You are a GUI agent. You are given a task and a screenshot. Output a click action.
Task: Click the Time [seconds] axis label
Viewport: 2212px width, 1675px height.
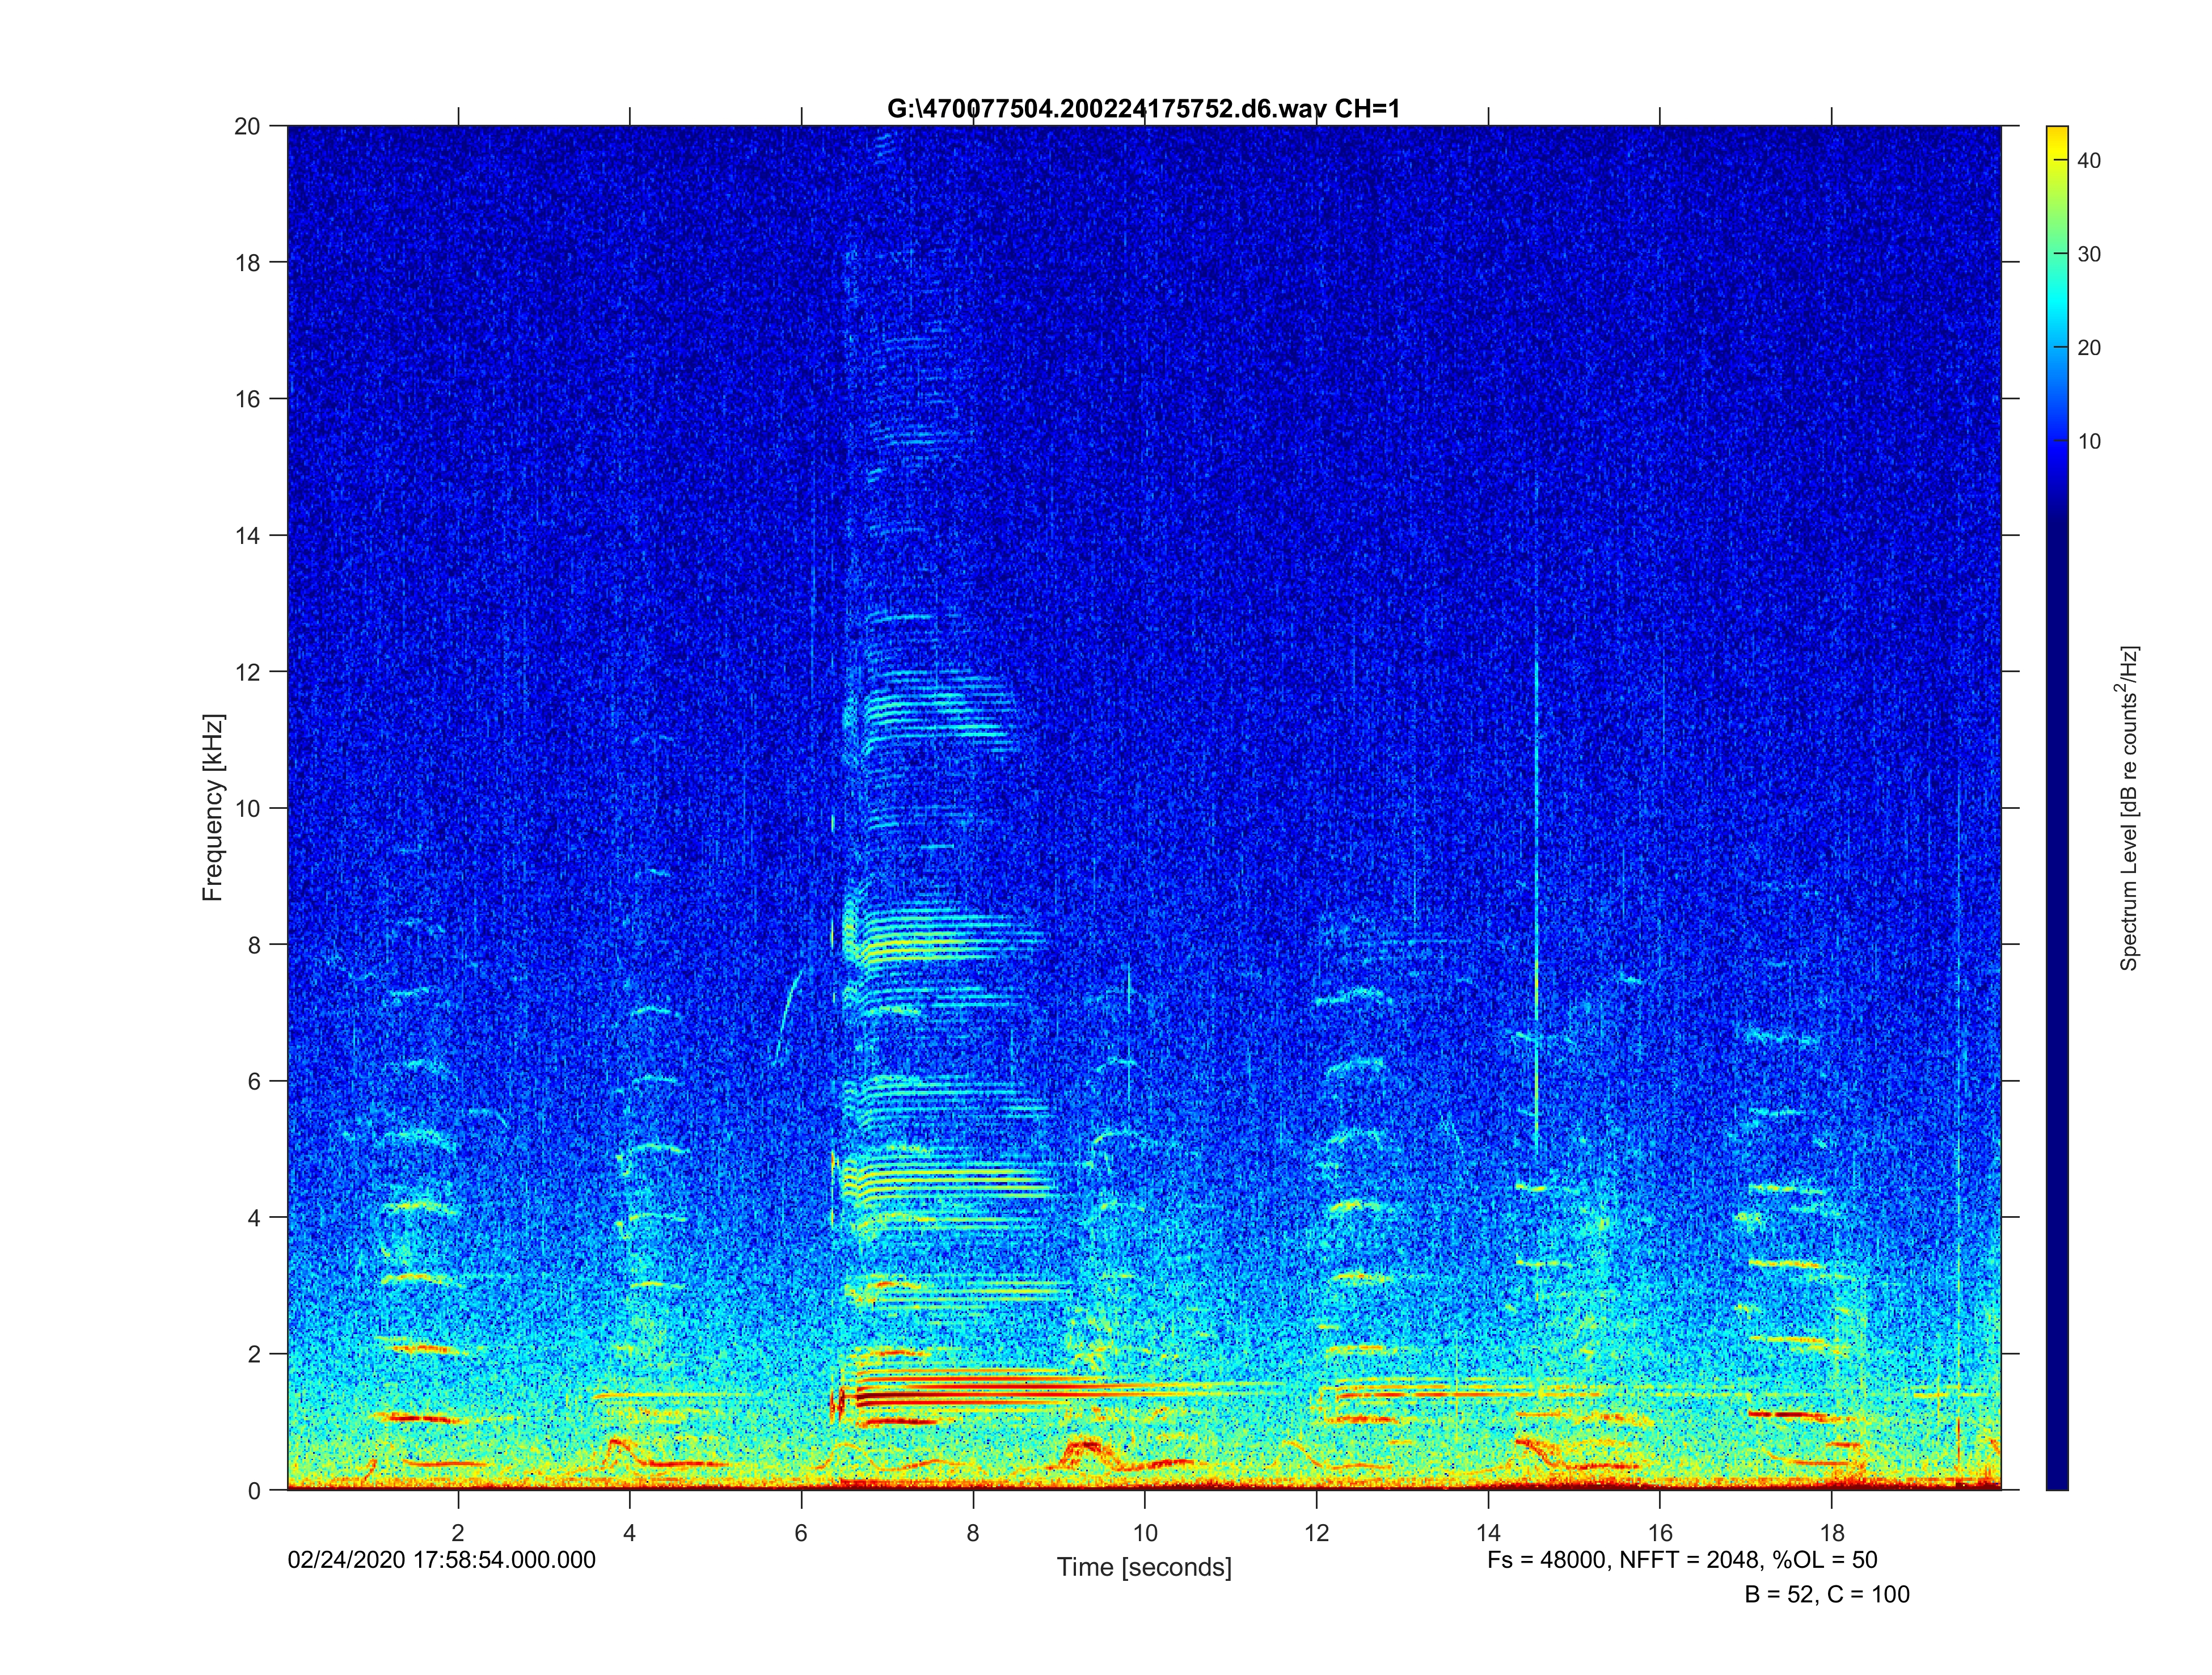click(1144, 1566)
